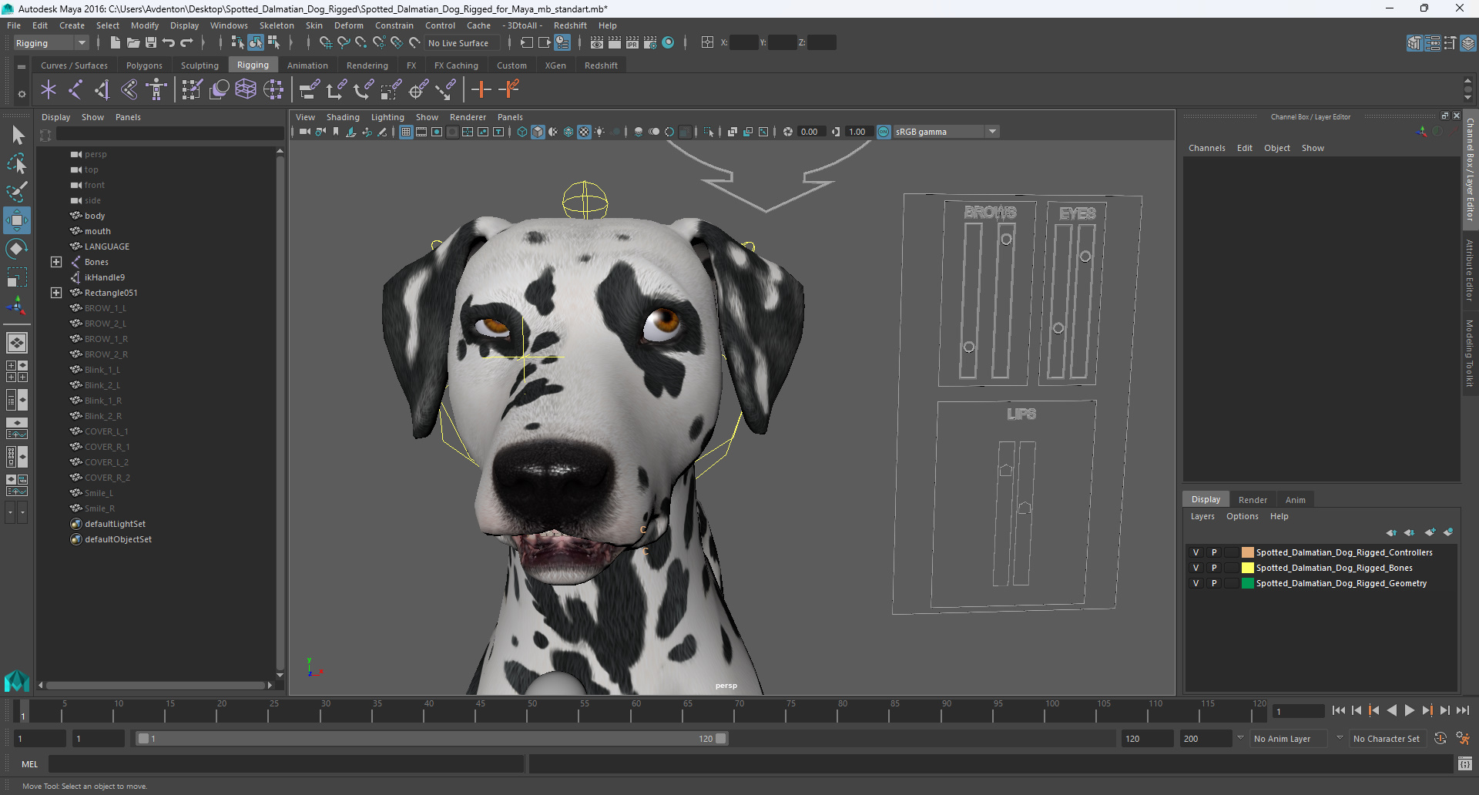The height and width of the screenshot is (795, 1479).
Task: Click the current frame number field
Action: pyautogui.click(x=1298, y=711)
